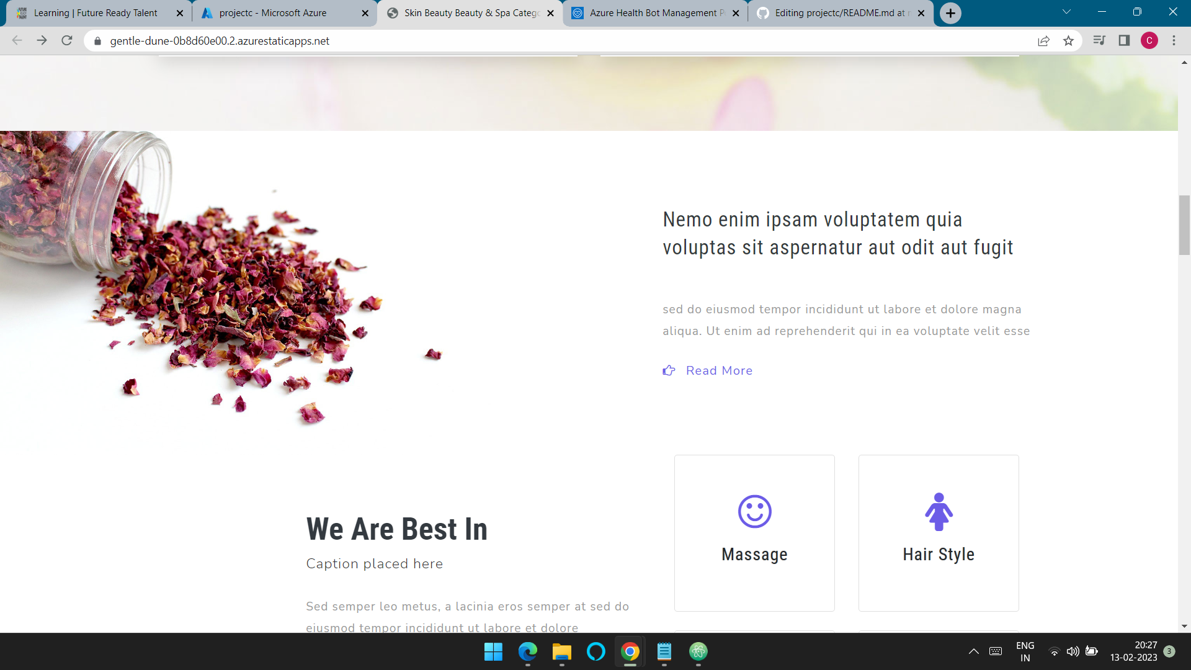Click the share this page icon

pos(1043,41)
